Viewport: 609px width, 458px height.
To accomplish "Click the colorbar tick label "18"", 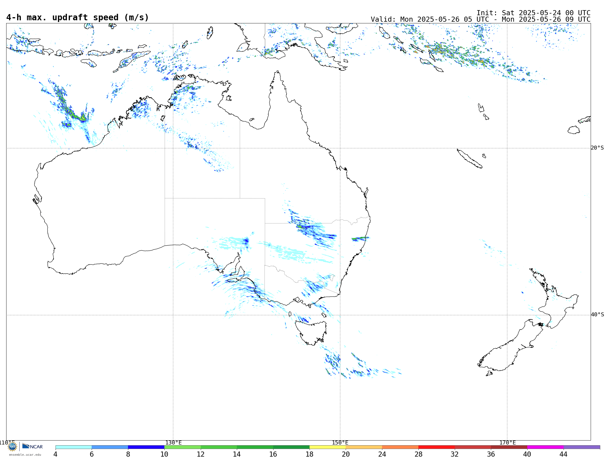I will [310, 454].
